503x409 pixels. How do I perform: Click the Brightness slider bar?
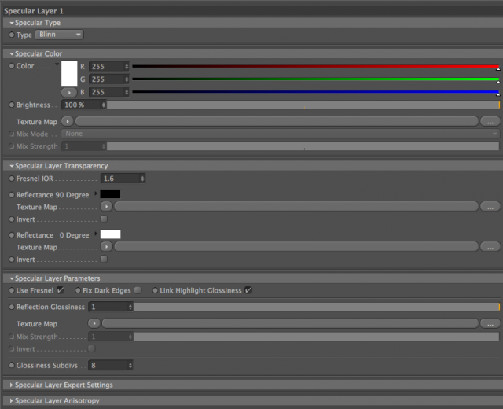303,105
